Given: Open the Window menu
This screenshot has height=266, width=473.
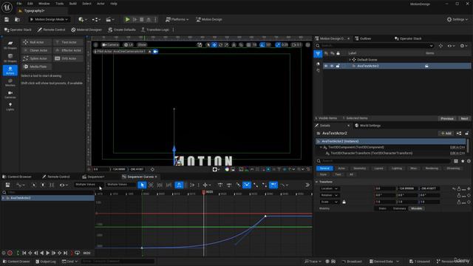Looking at the screenshot, I should (x=44, y=4).
